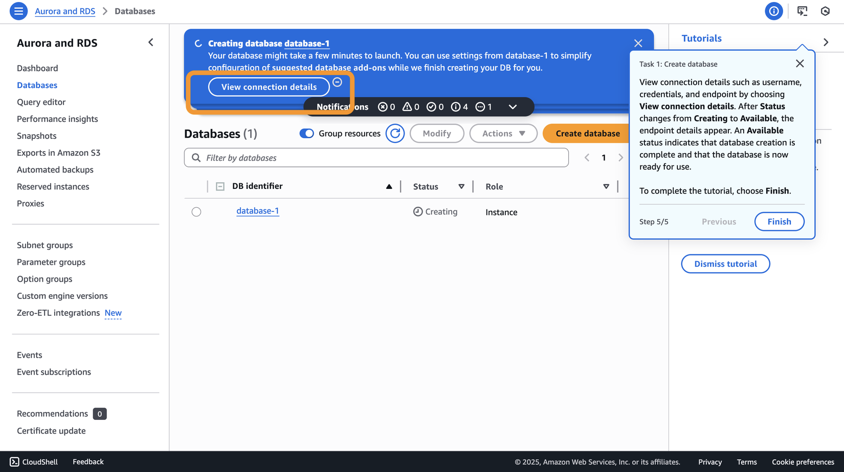Click Dismiss tutorial button
Viewport: 844px width, 472px height.
[725, 264]
